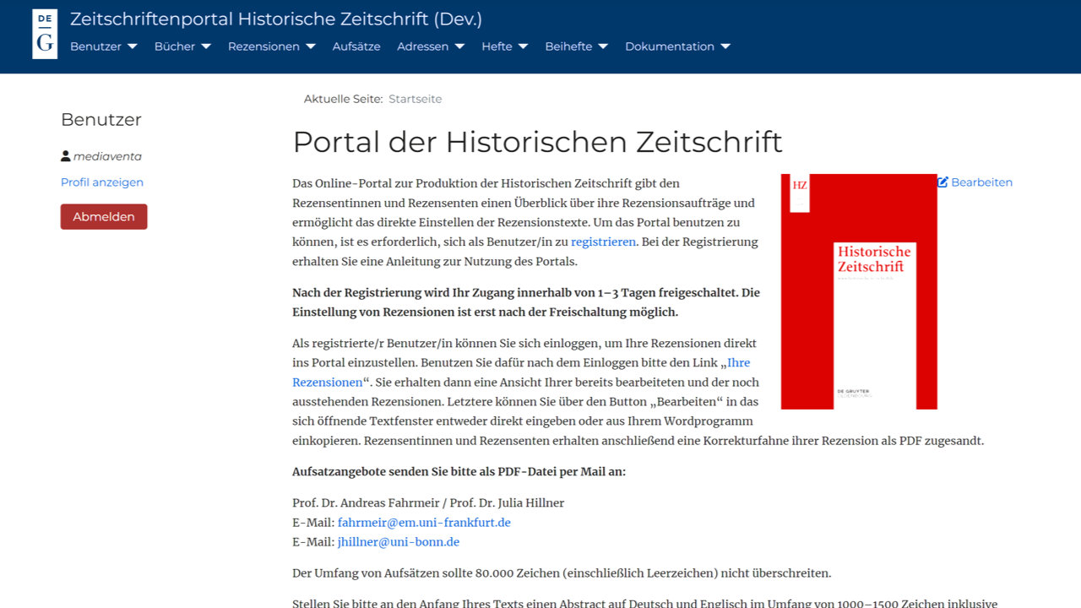Go to Aufsätze in the navigation bar

click(x=356, y=46)
